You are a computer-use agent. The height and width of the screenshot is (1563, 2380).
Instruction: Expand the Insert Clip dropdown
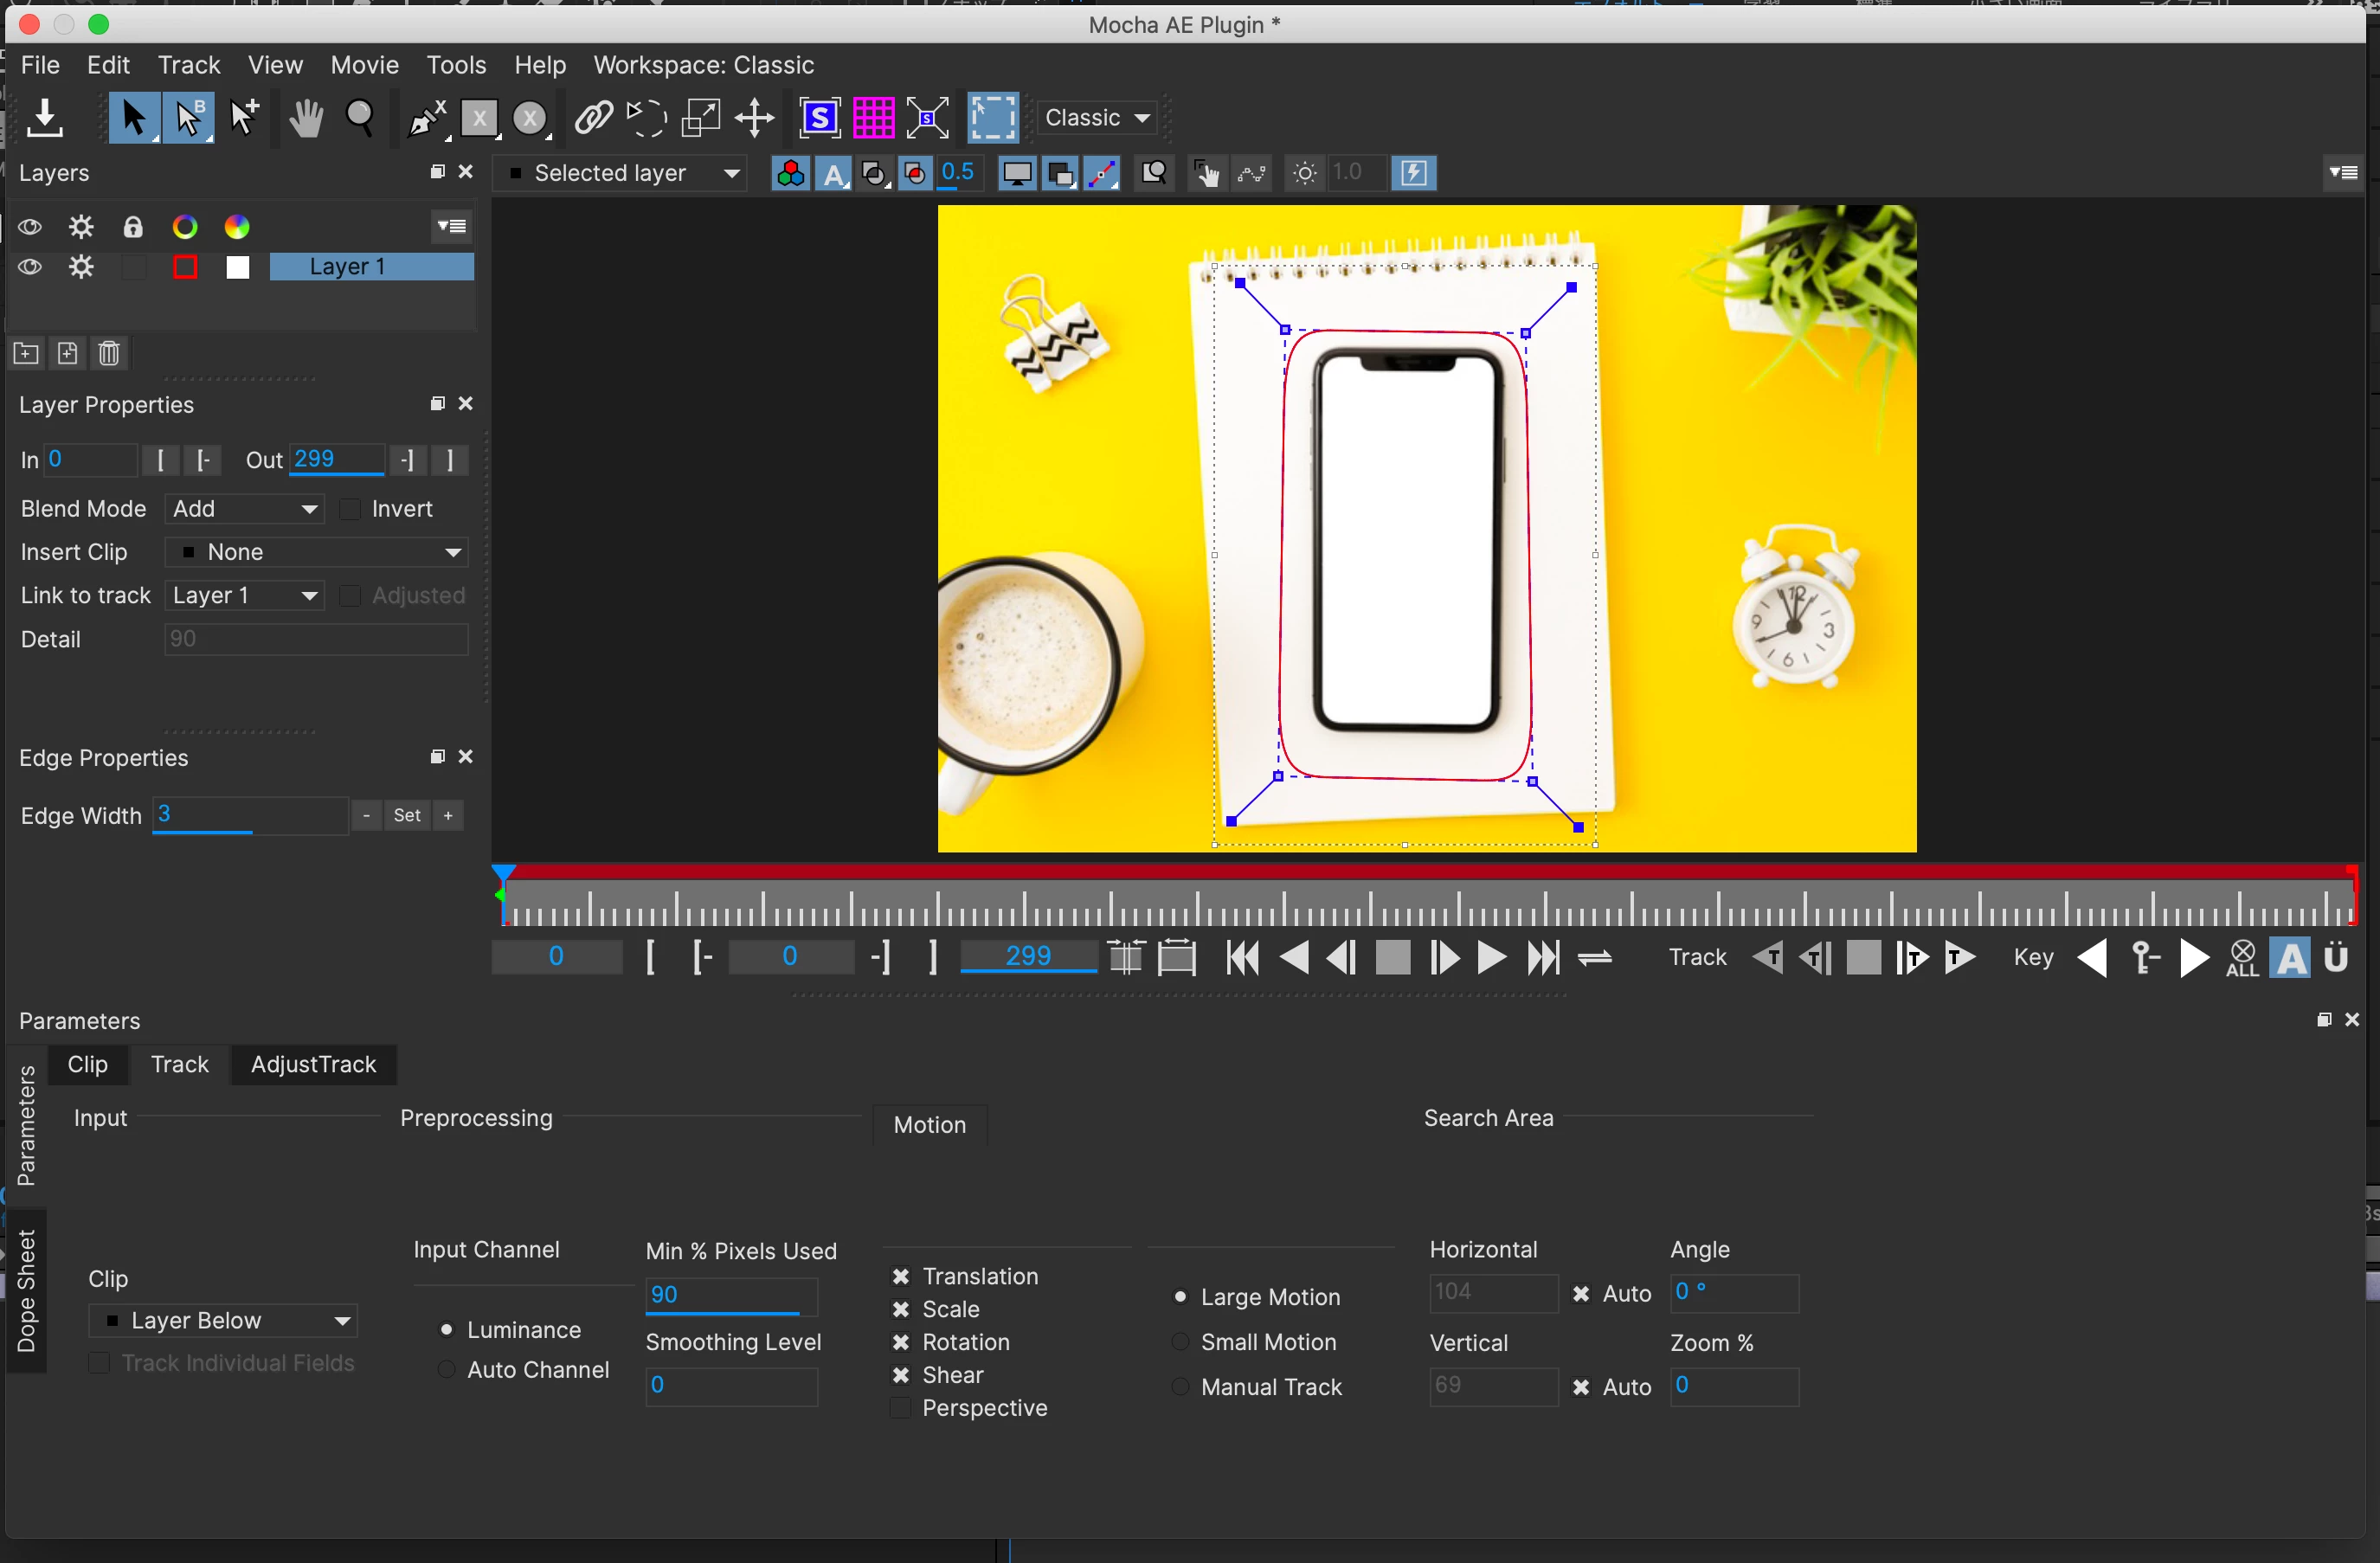[x=316, y=552]
